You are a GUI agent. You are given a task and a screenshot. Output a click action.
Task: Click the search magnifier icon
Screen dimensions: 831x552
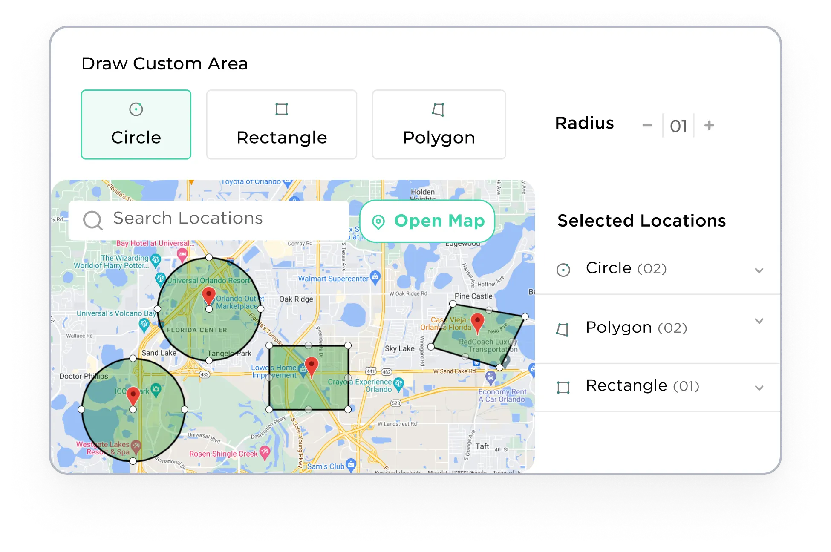tap(92, 221)
